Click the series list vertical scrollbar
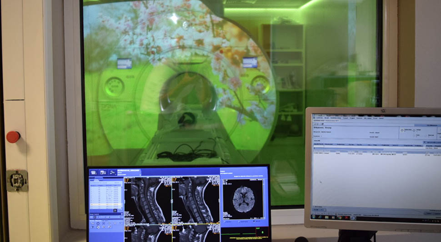The image size is (441, 242). click(122, 198)
